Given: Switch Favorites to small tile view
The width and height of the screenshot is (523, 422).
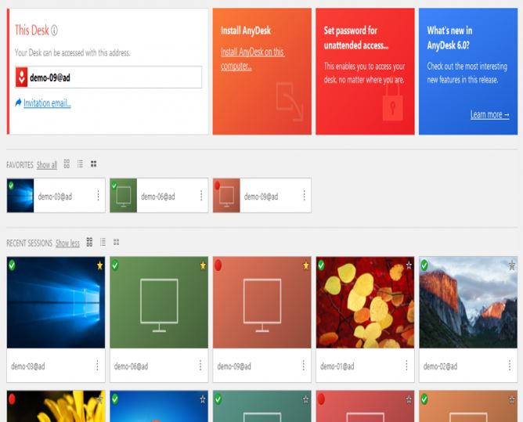Looking at the screenshot, I should (x=94, y=164).
